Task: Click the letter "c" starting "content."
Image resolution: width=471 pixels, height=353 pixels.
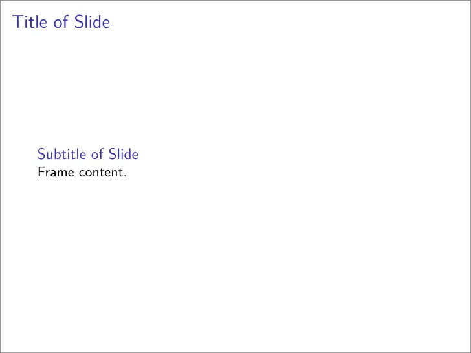Action: point(82,174)
